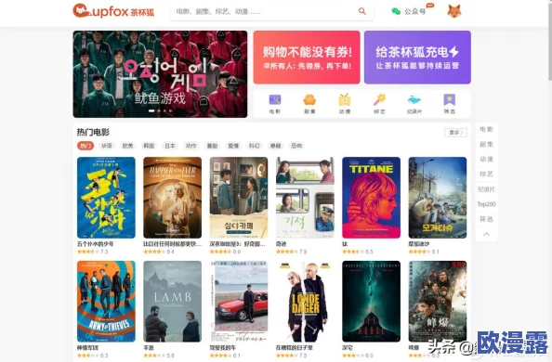Open the Londe Dager movie poster
Viewport: 552px width, 362px height.
coord(305,301)
